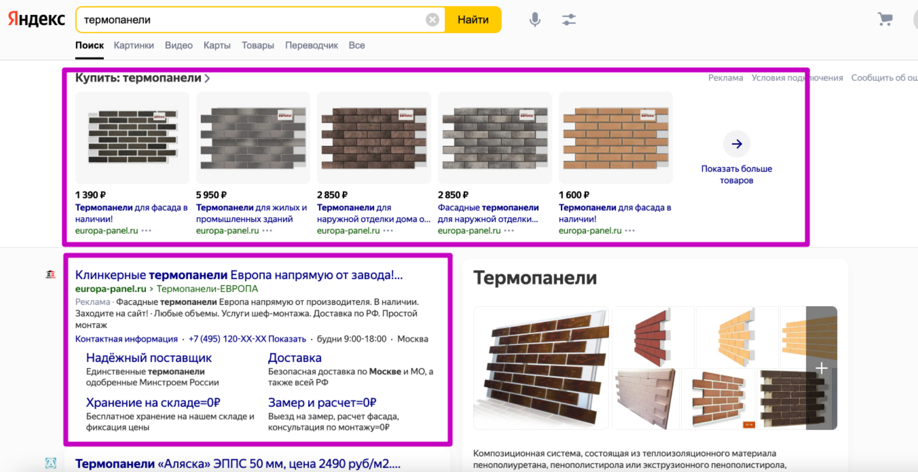Click Показать больше товаров link
This screenshot has width=918, height=472.
(736, 174)
